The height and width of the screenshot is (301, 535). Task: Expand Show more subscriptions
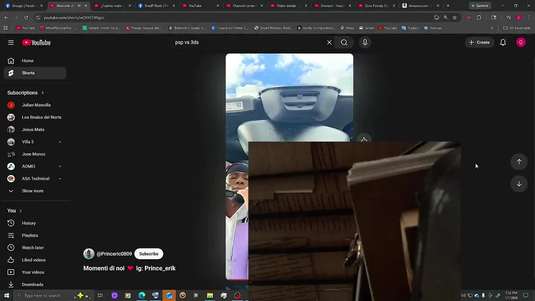(35, 191)
